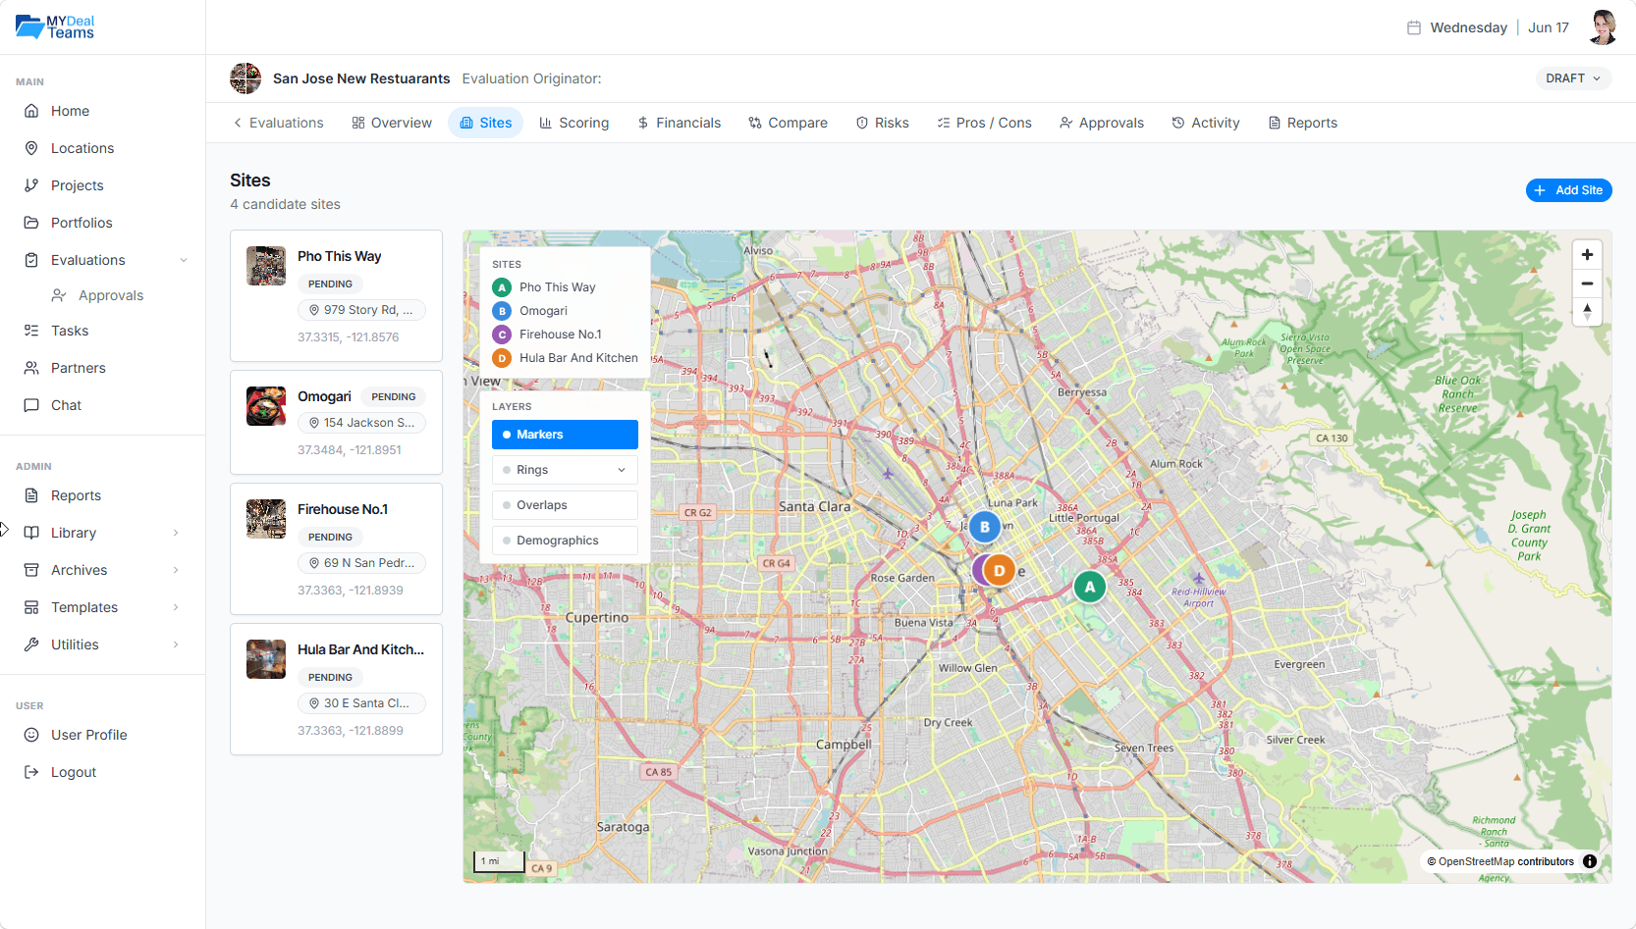Expand the Library submenu chevron
This screenshot has width=1636, height=929.
[x=176, y=533]
